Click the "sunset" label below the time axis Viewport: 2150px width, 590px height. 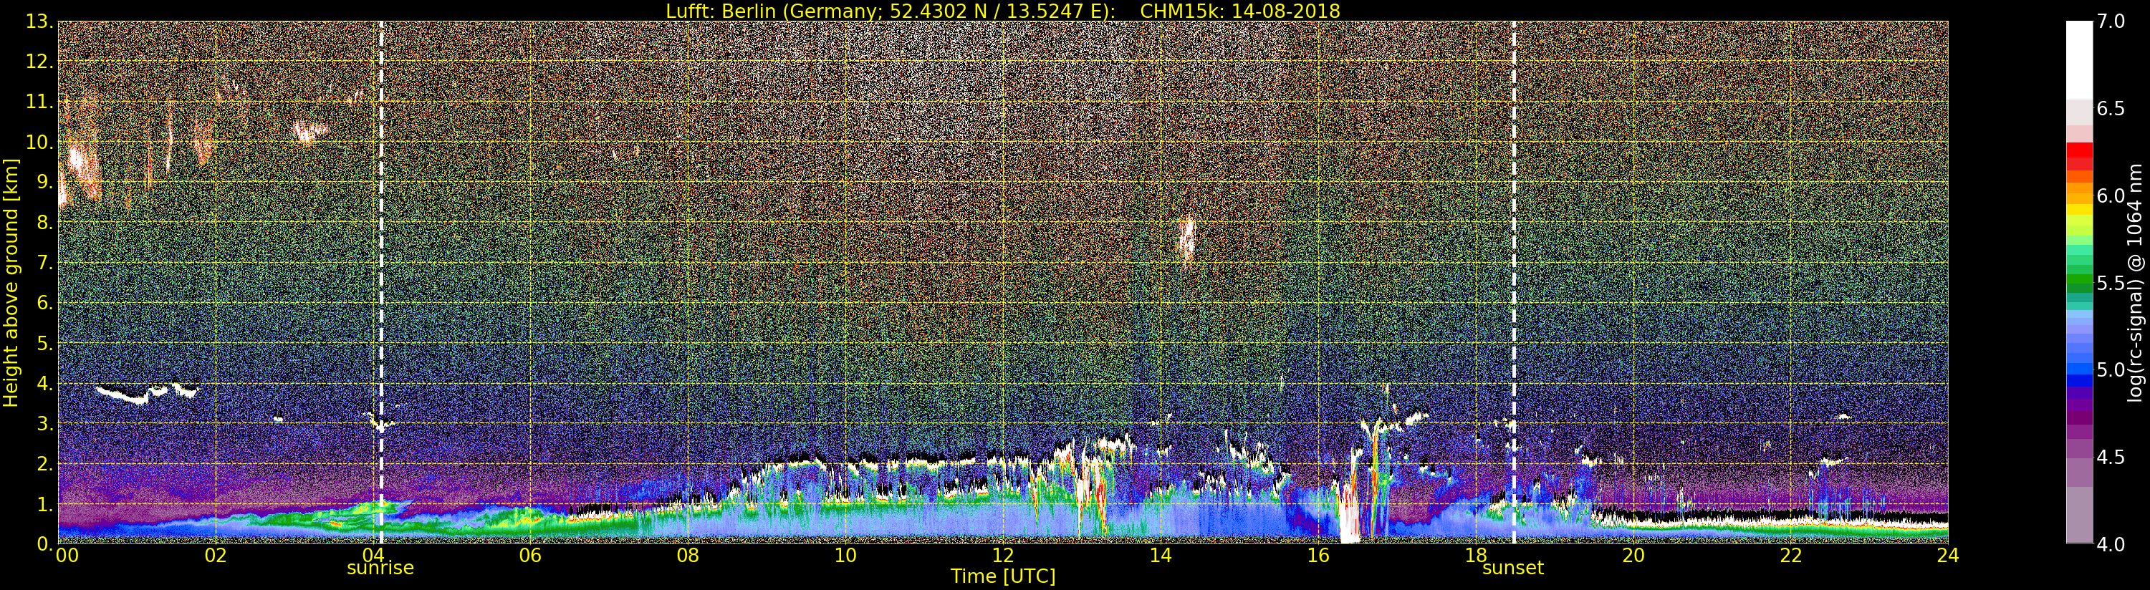click(1512, 568)
